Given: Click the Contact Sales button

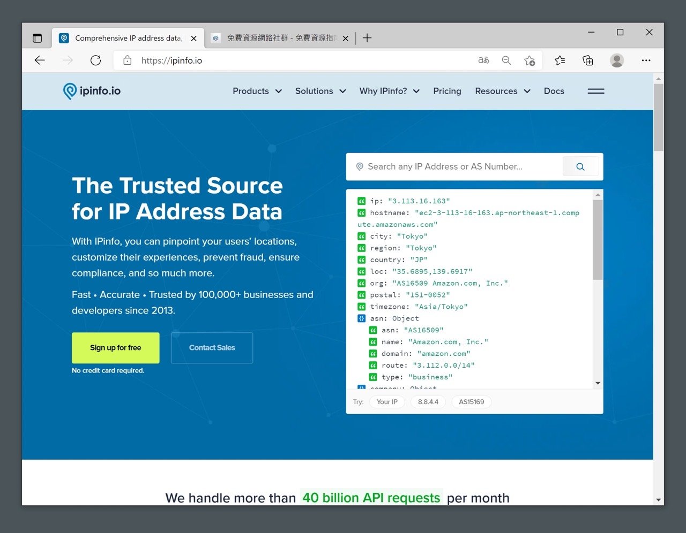Looking at the screenshot, I should [x=212, y=348].
